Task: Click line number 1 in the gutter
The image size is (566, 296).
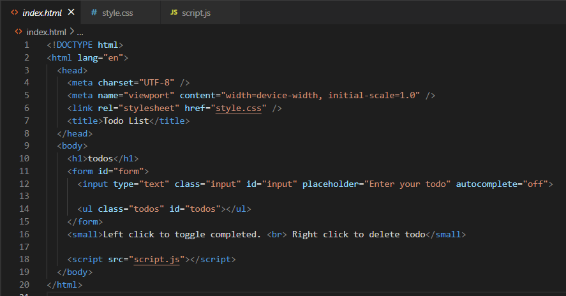Action: (26, 45)
